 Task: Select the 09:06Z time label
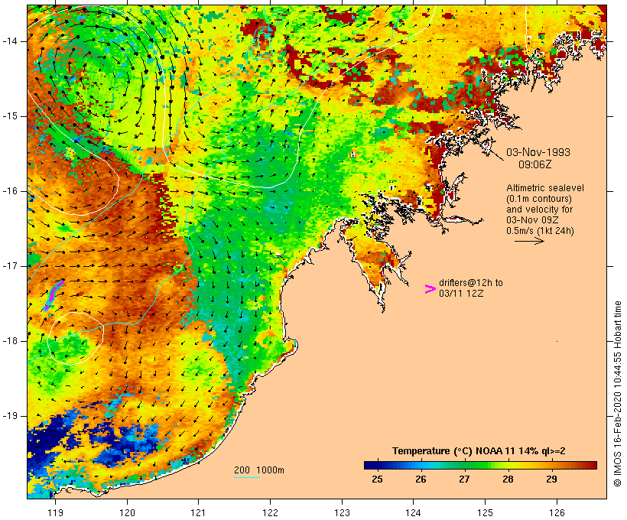pyautogui.click(x=535, y=164)
